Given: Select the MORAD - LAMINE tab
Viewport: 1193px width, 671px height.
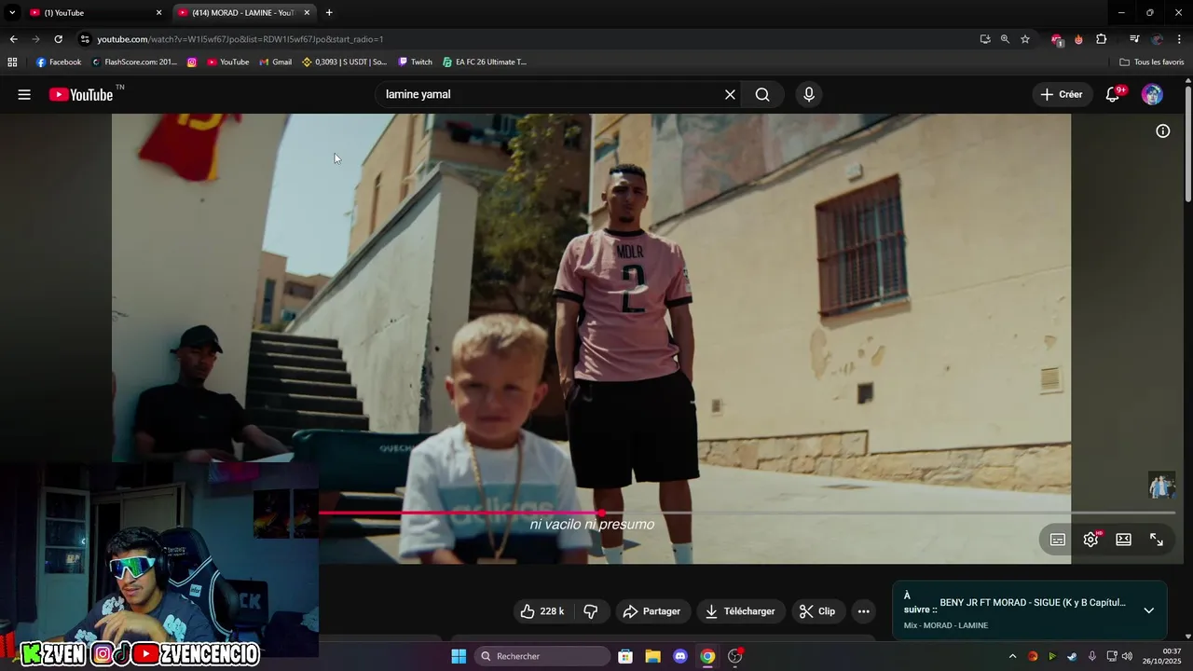Looking at the screenshot, I should pos(242,13).
